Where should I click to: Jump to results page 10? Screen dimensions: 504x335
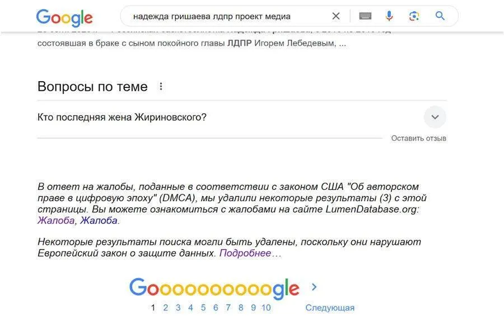(x=266, y=308)
